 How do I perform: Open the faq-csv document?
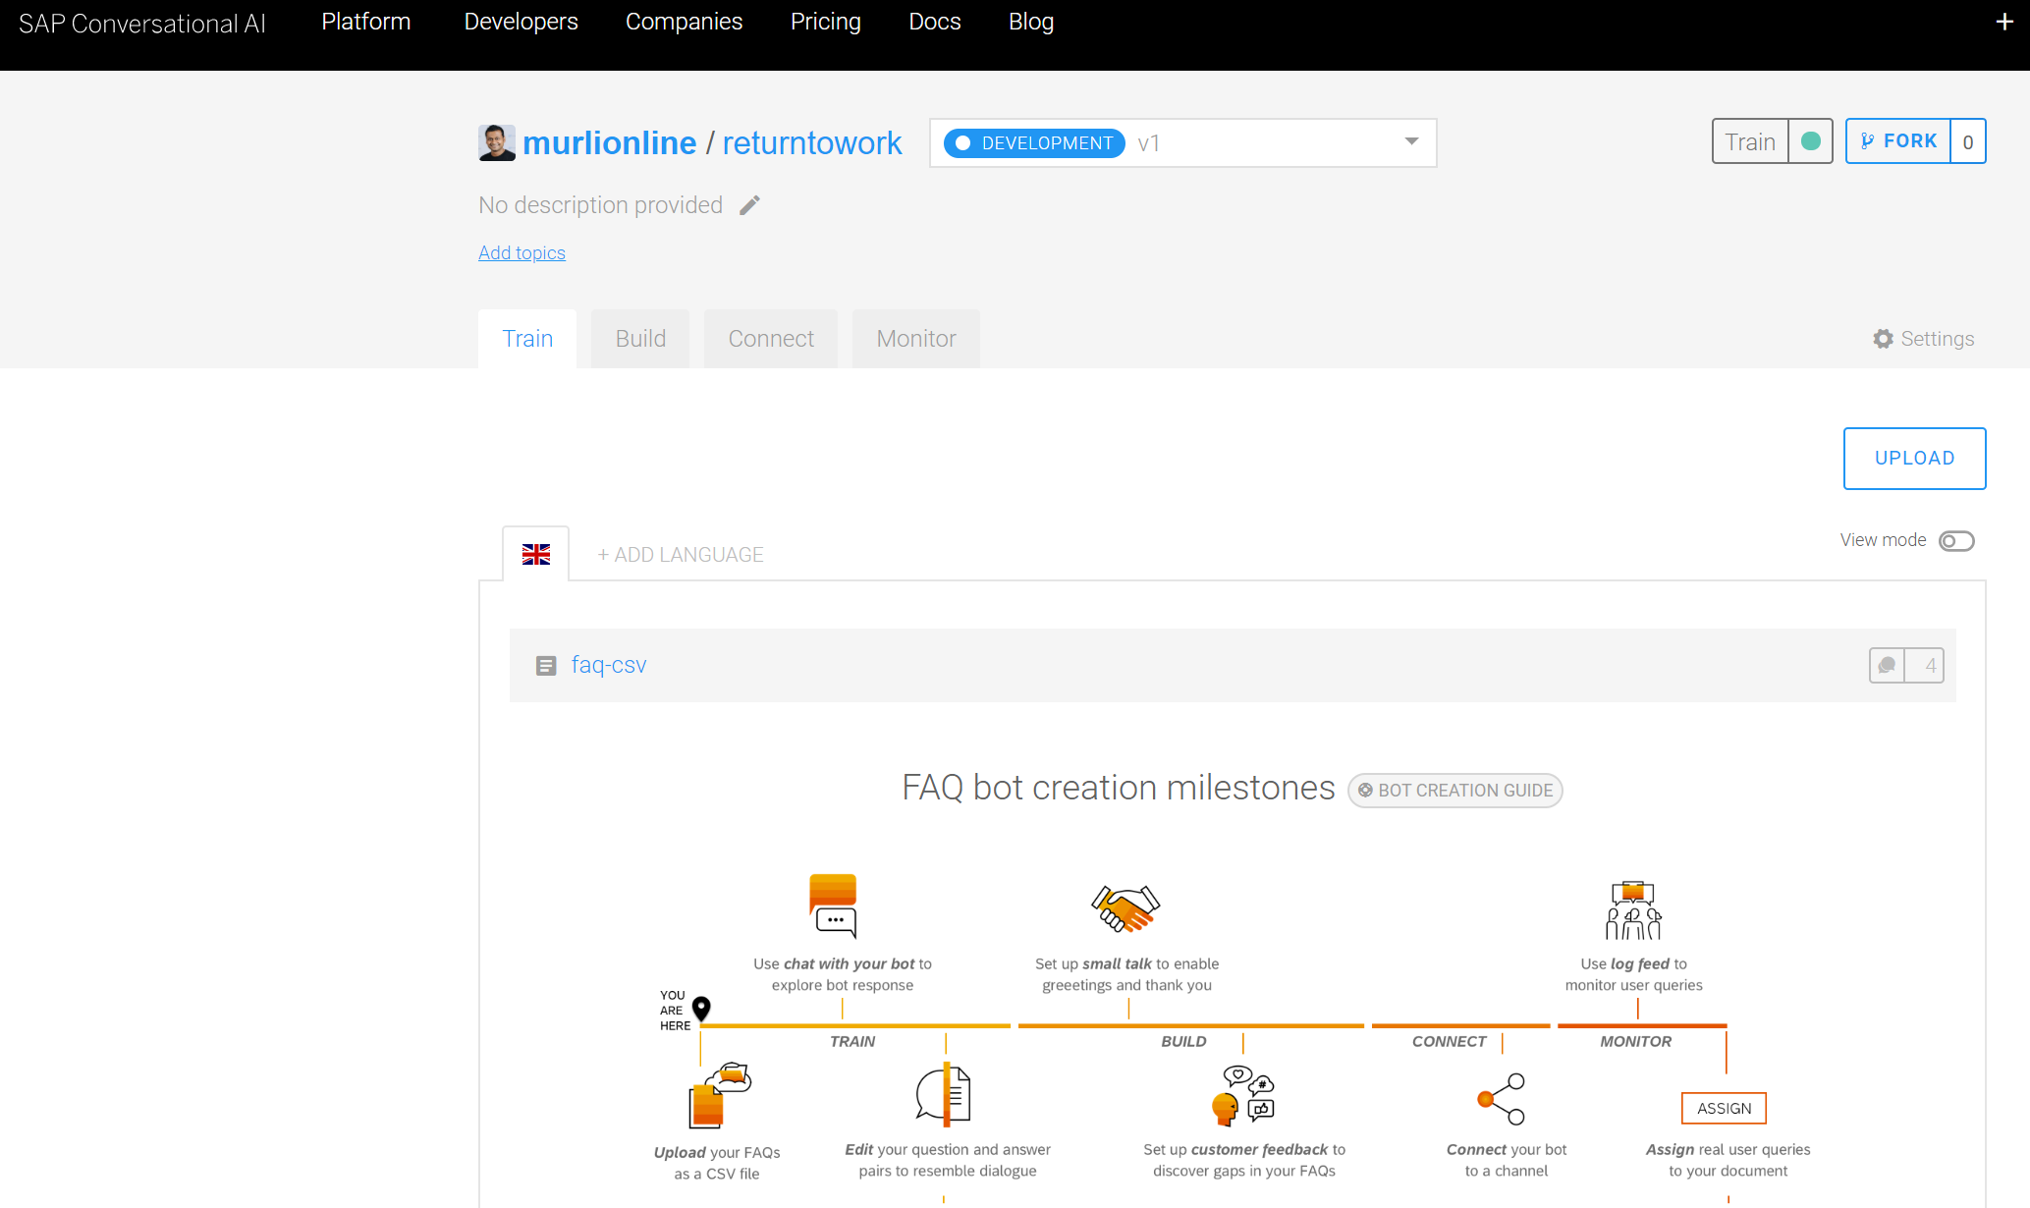pos(608,665)
